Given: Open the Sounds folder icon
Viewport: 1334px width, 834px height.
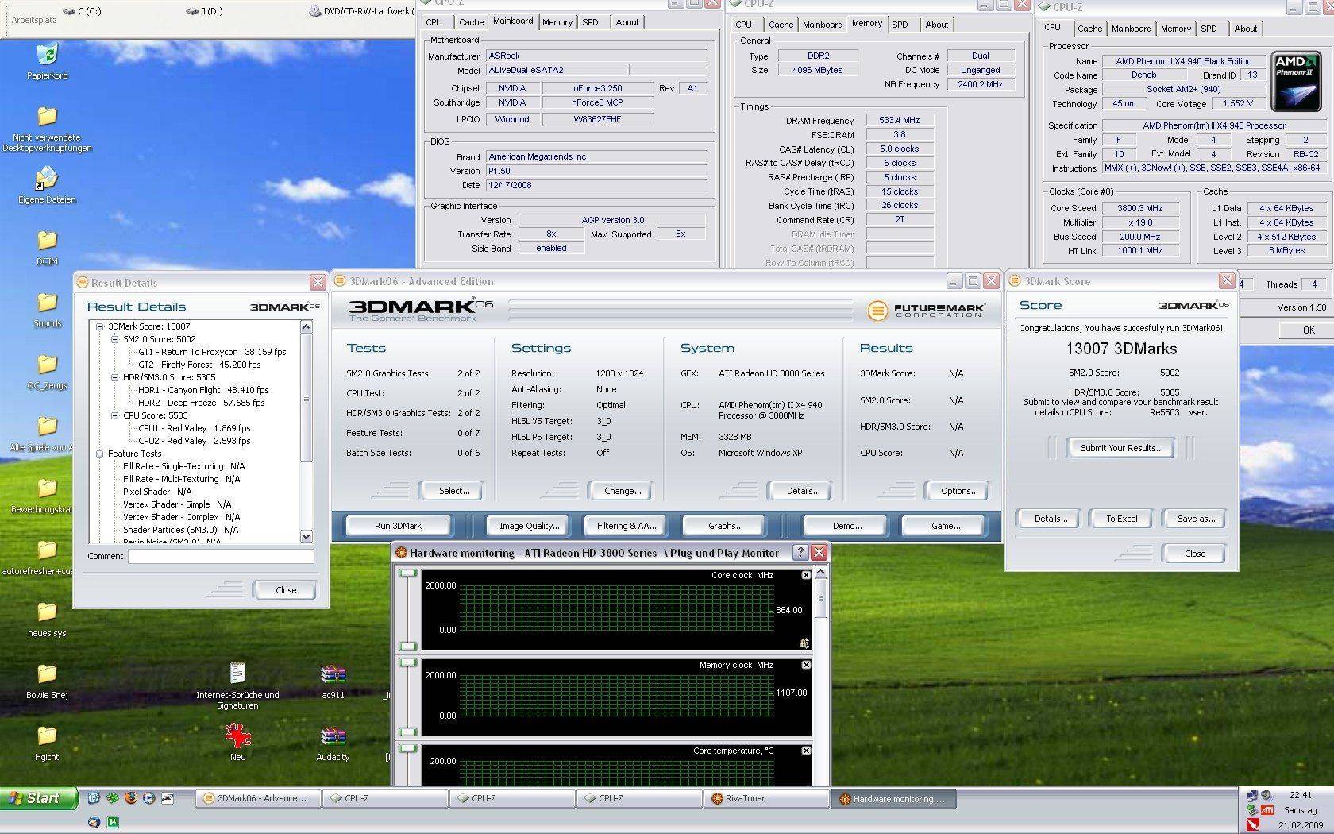Looking at the screenshot, I should tap(47, 303).
